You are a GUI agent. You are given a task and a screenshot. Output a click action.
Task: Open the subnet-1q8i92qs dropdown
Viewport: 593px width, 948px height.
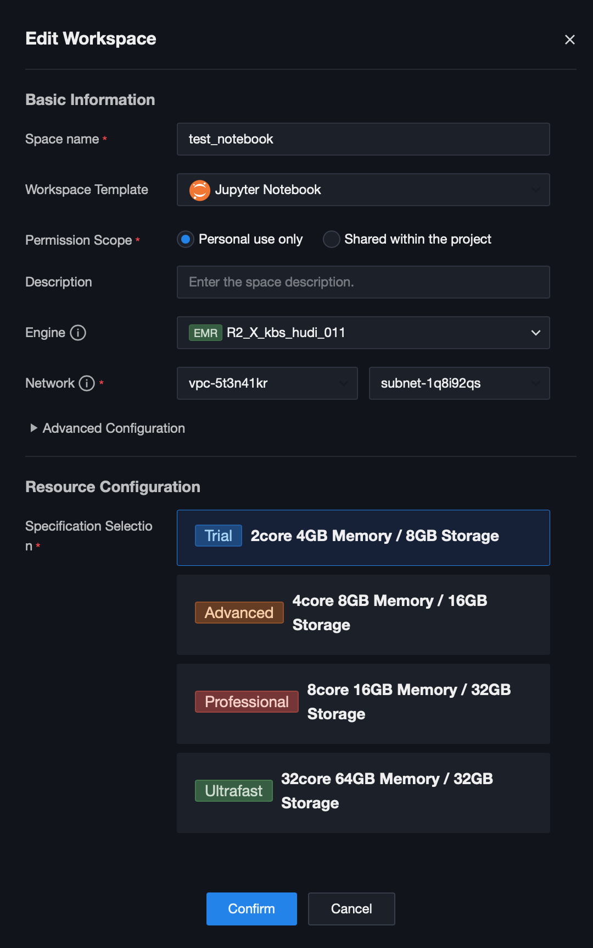pos(459,383)
